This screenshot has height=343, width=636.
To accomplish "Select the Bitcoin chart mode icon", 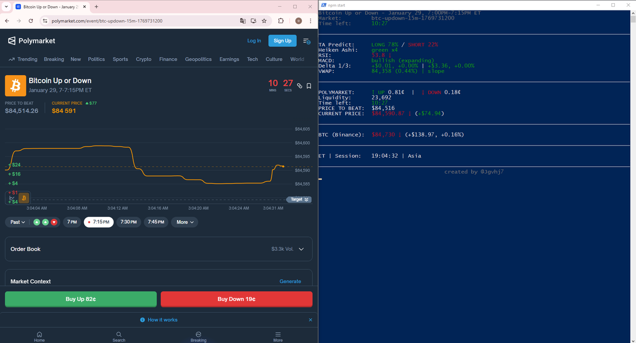I will click(24, 197).
